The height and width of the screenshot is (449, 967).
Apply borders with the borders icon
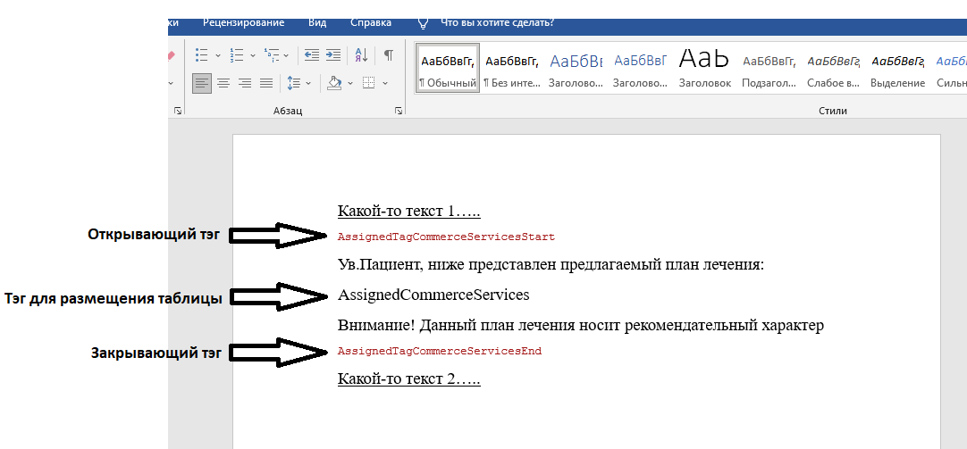click(x=369, y=82)
